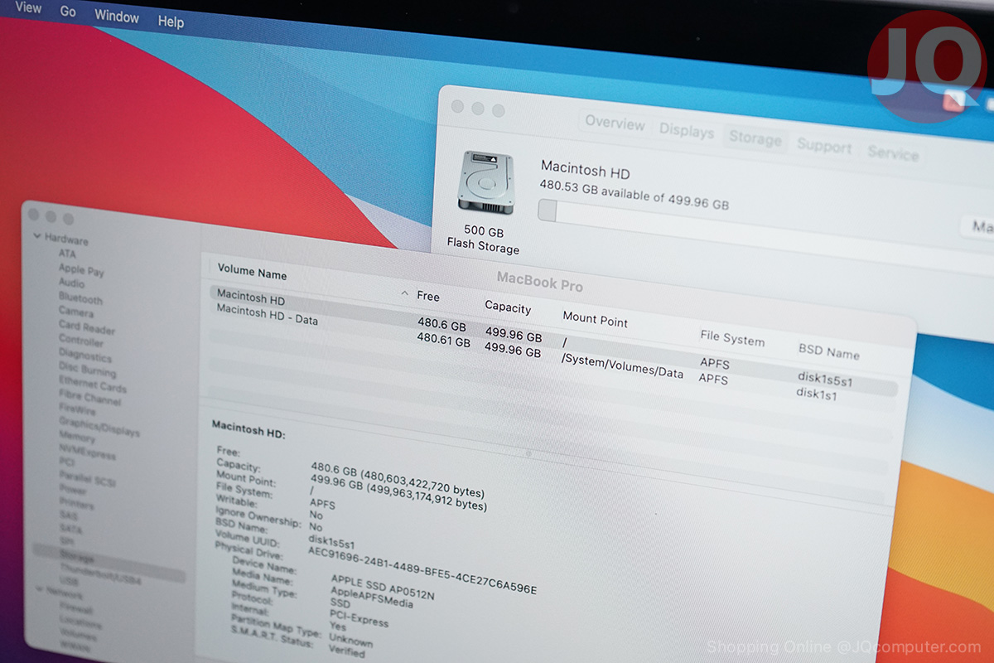Select Diagnostics in the sidebar
The height and width of the screenshot is (663, 994).
coord(84,356)
